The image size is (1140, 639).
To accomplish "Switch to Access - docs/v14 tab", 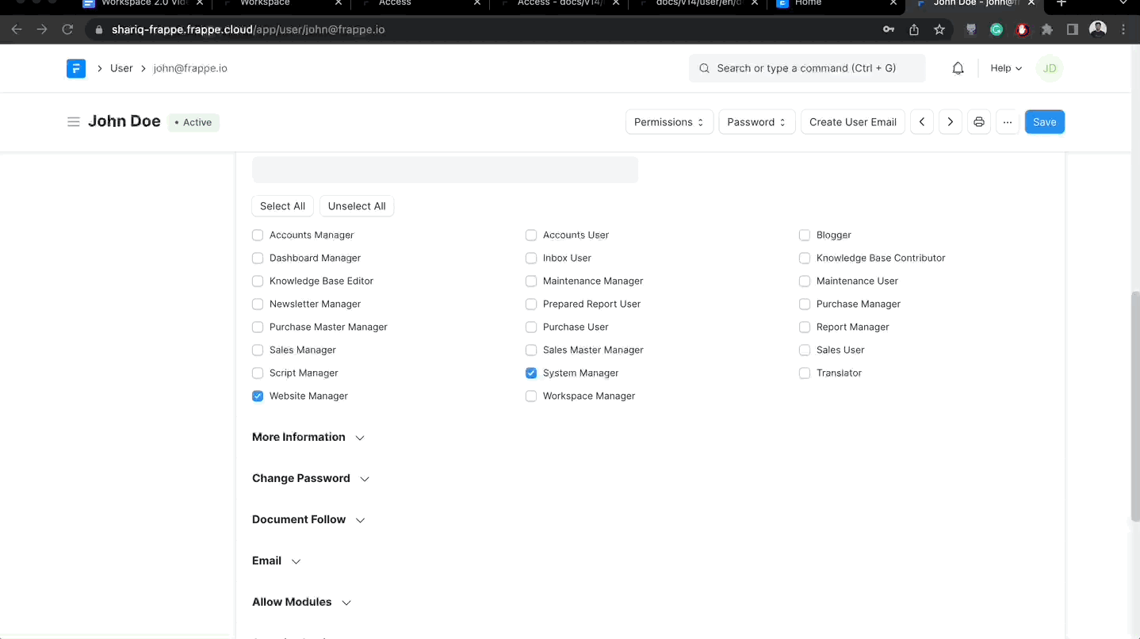I will pos(559,4).
